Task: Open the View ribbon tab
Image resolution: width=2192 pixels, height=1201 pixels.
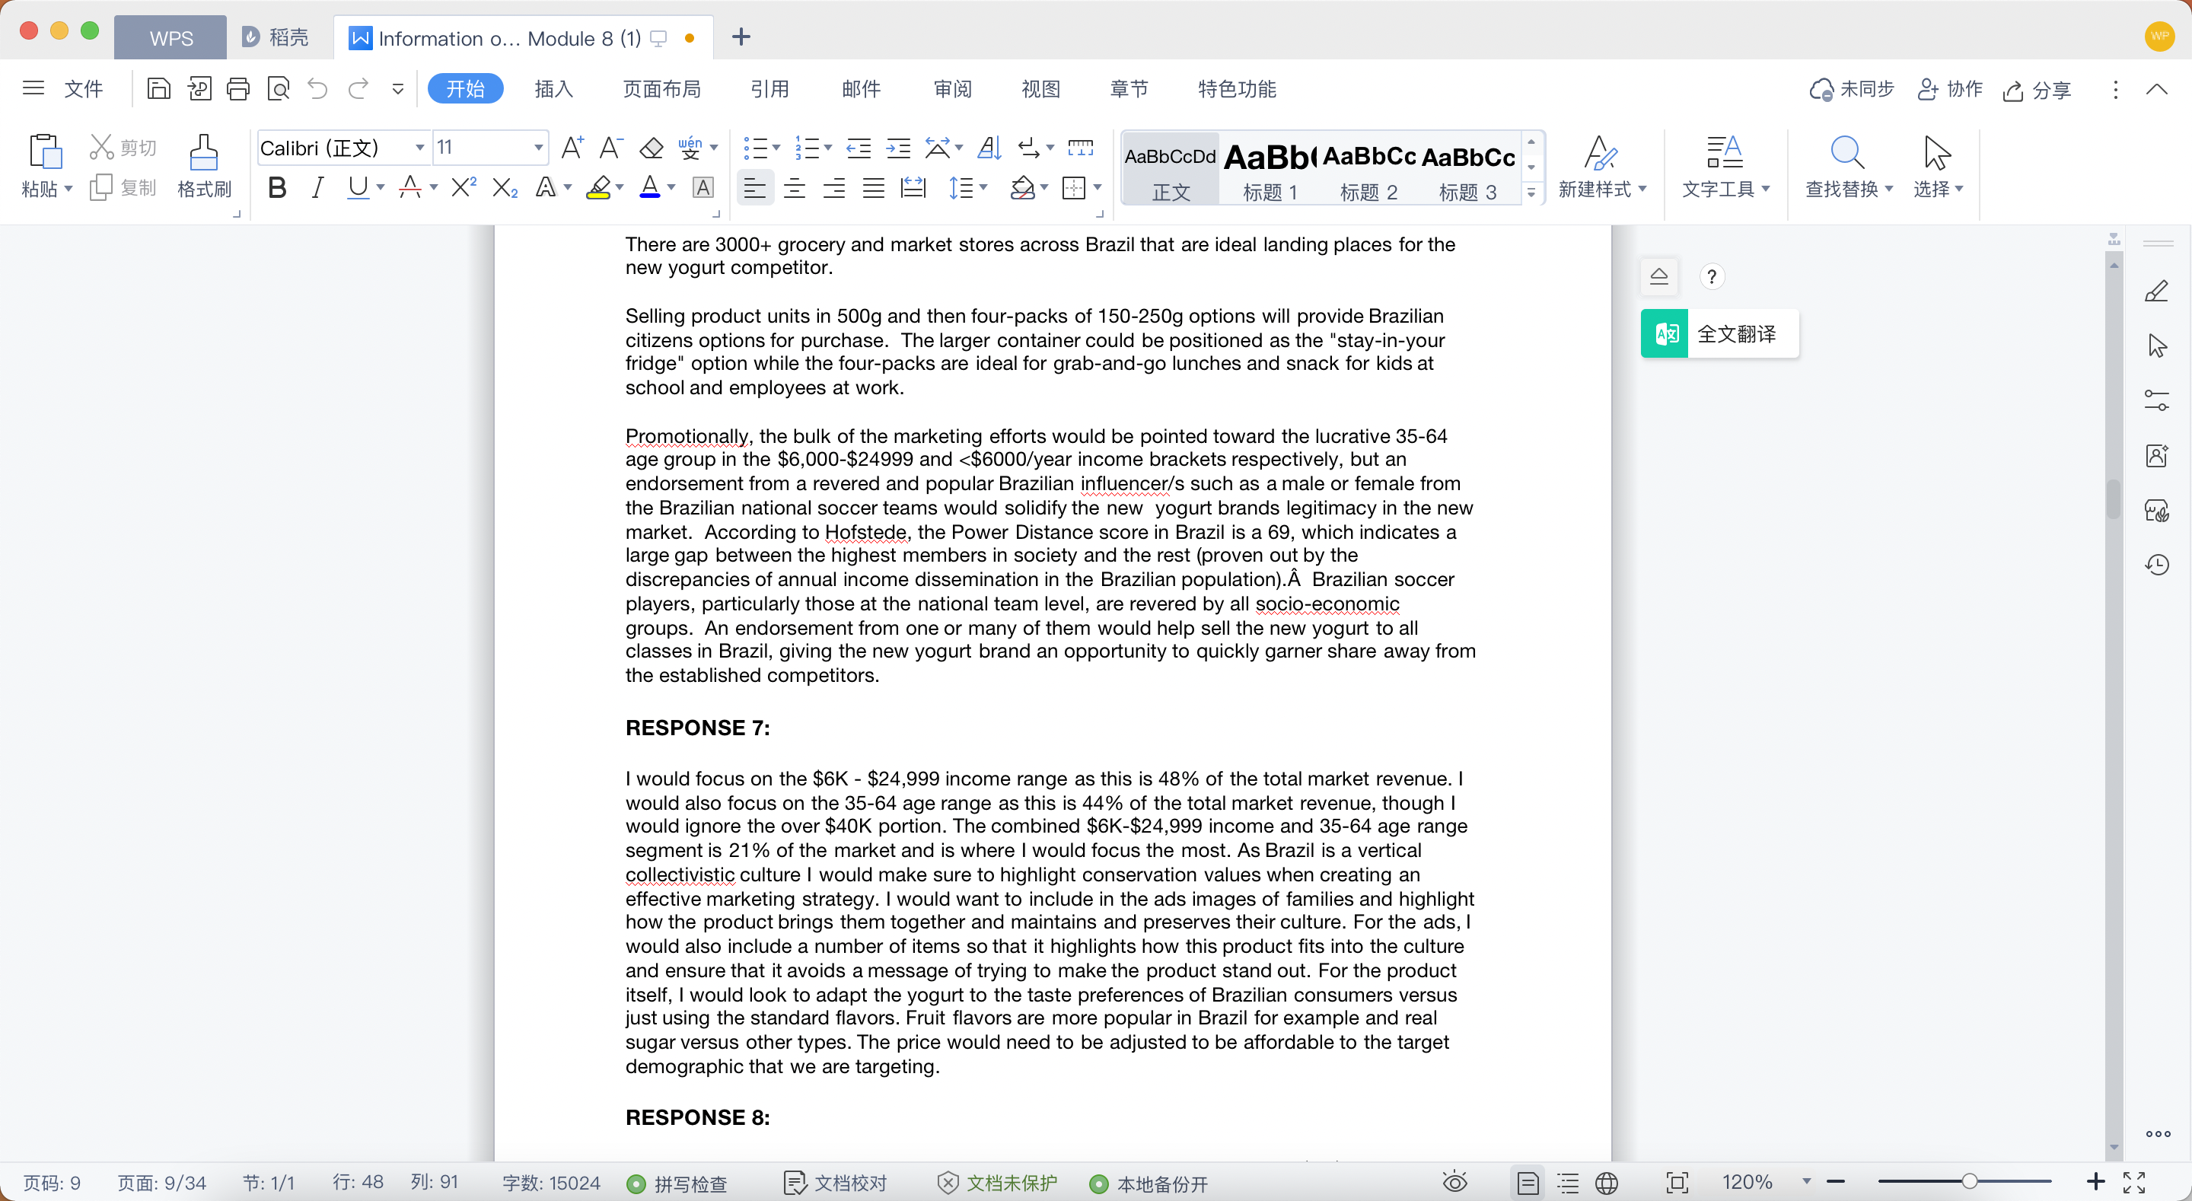Action: coord(1040,88)
